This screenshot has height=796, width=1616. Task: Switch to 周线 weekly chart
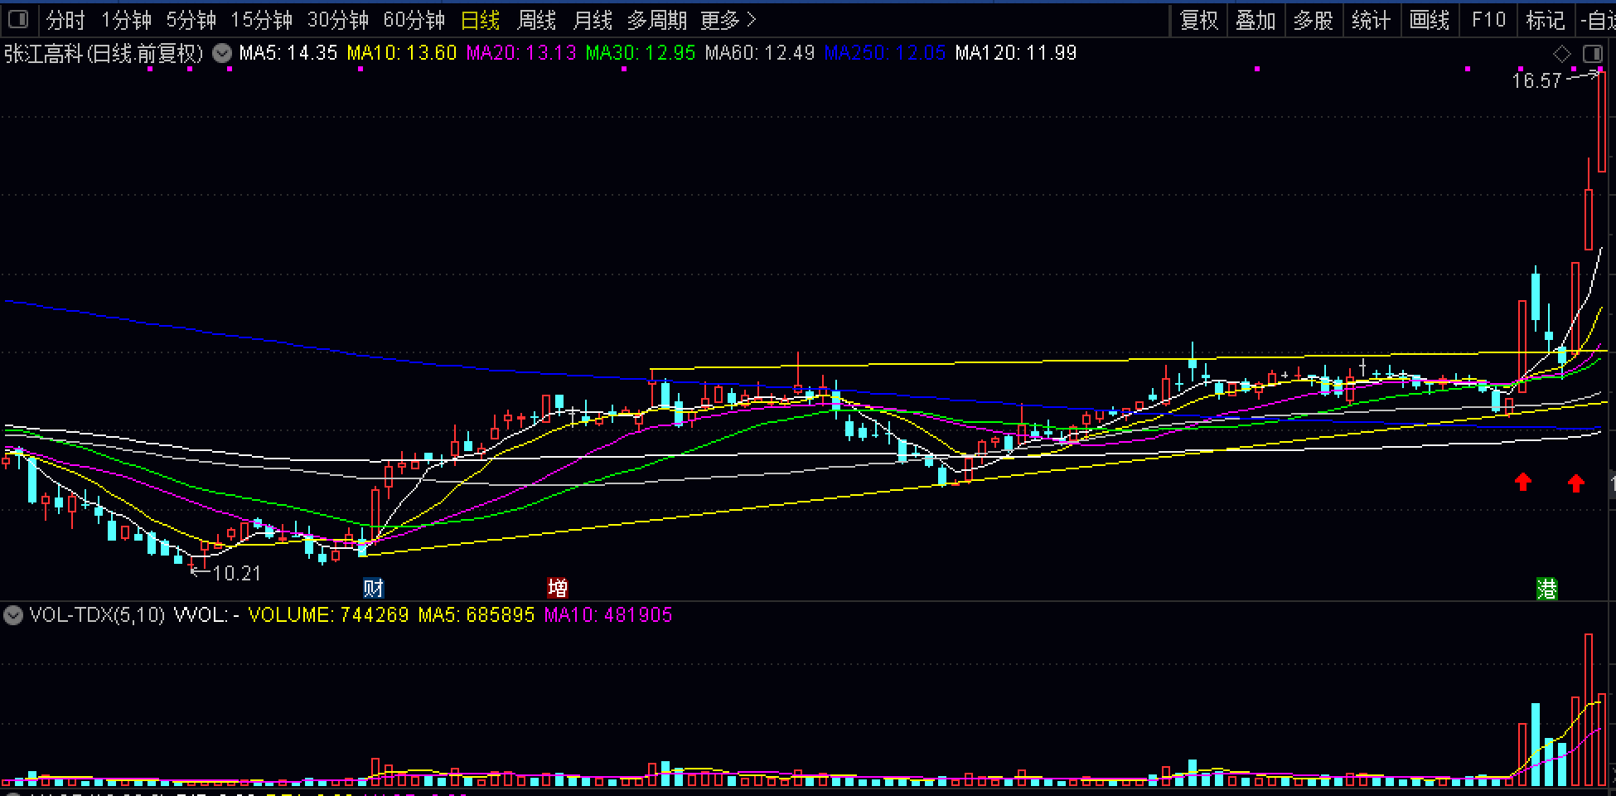point(536,20)
